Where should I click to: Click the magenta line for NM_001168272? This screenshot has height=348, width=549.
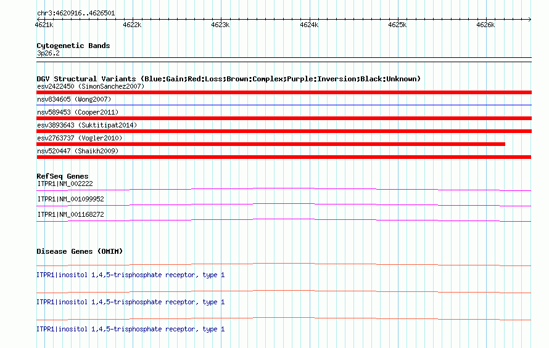click(284, 220)
